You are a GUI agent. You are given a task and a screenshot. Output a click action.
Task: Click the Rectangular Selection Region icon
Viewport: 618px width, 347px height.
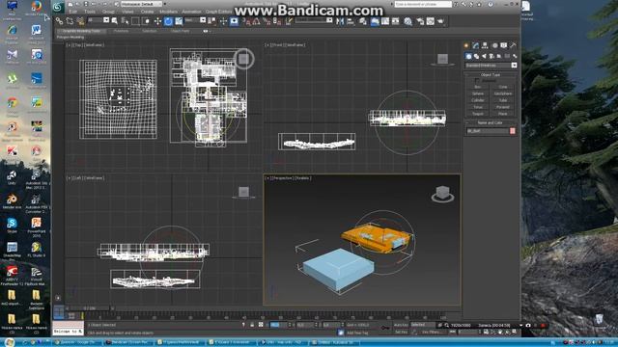tap(135, 21)
